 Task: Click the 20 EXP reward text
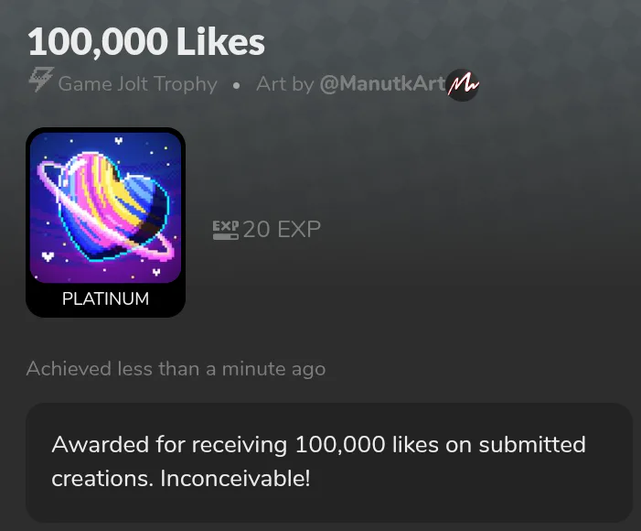pyautogui.click(x=282, y=229)
